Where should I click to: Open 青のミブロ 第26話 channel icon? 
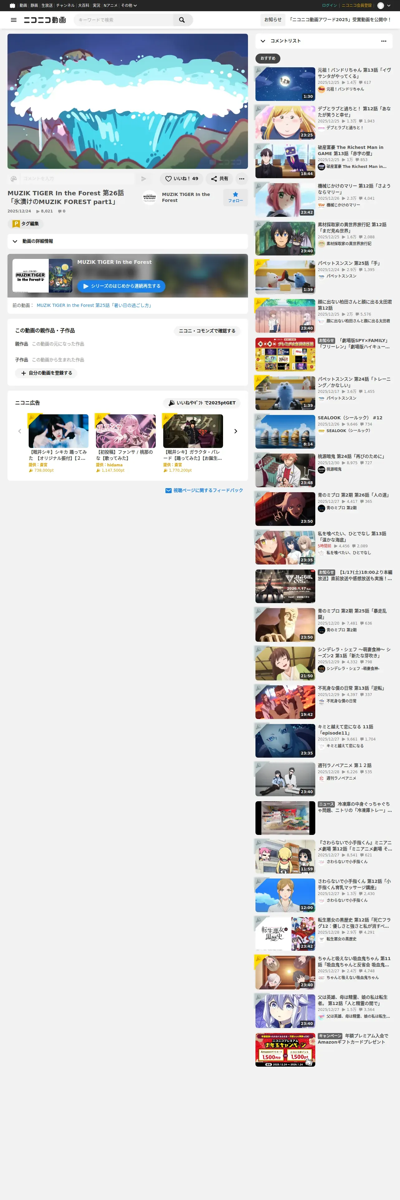click(321, 508)
